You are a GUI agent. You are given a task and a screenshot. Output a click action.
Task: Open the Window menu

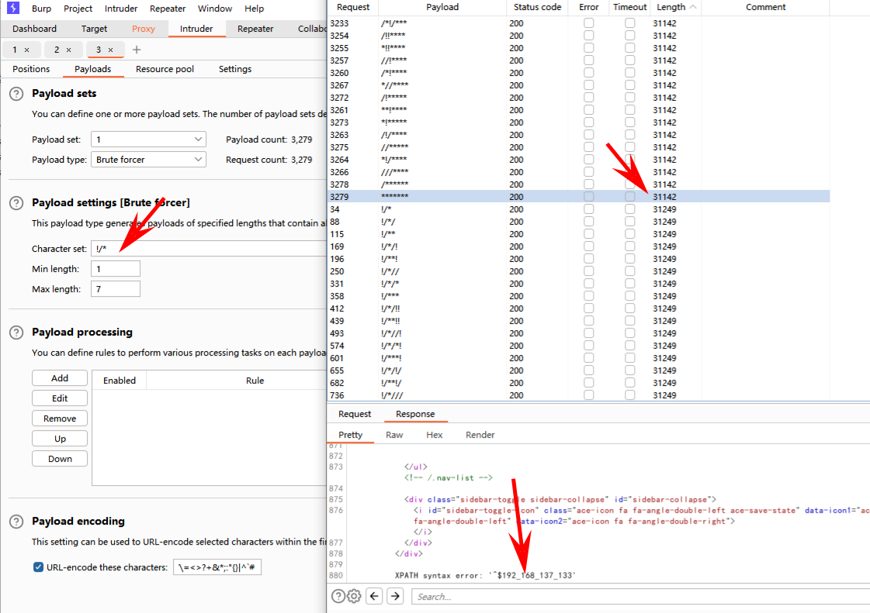[215, 9]
